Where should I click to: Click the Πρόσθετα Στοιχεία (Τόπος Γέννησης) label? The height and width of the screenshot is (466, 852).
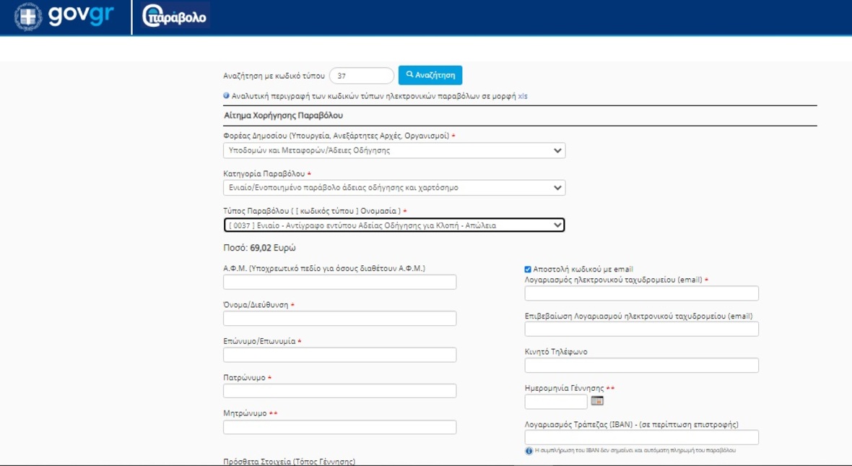pos(289,462)
